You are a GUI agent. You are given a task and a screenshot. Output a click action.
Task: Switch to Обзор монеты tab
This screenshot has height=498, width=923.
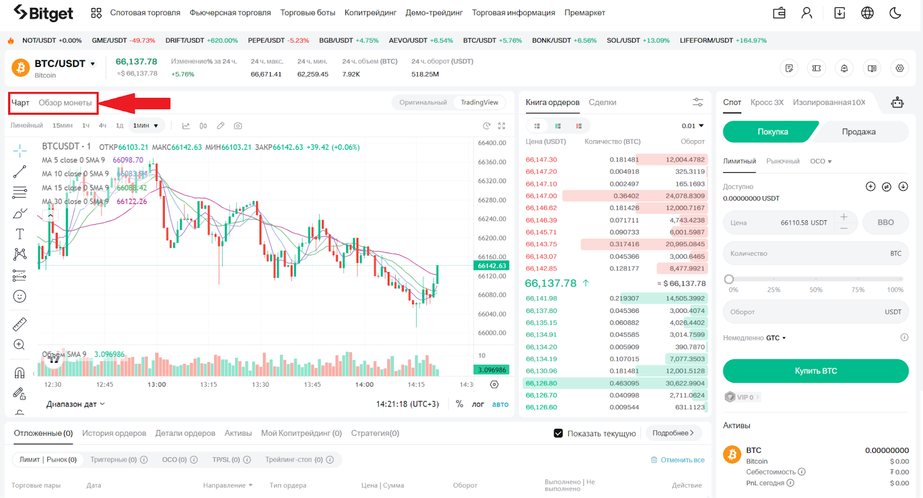pyautogui.click(x=65, y=103)
